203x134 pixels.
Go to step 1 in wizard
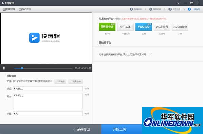[x=136, y=9]
